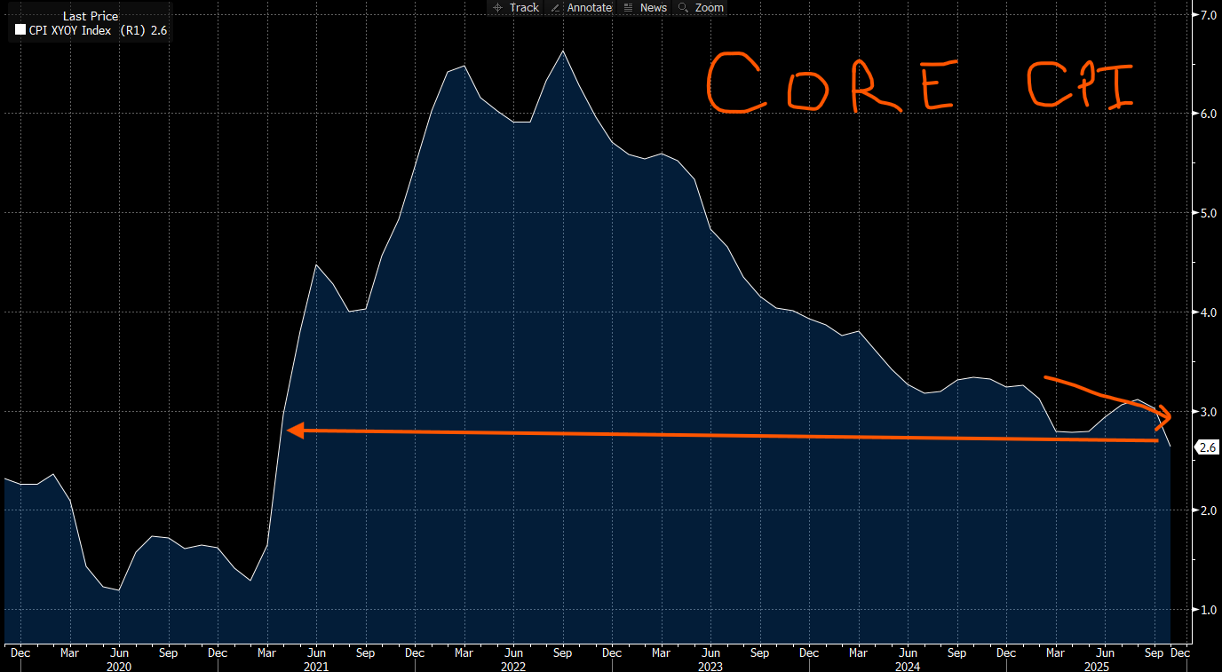
Task: Click the 2025 year label on time axis
Action: point(1105,665)
